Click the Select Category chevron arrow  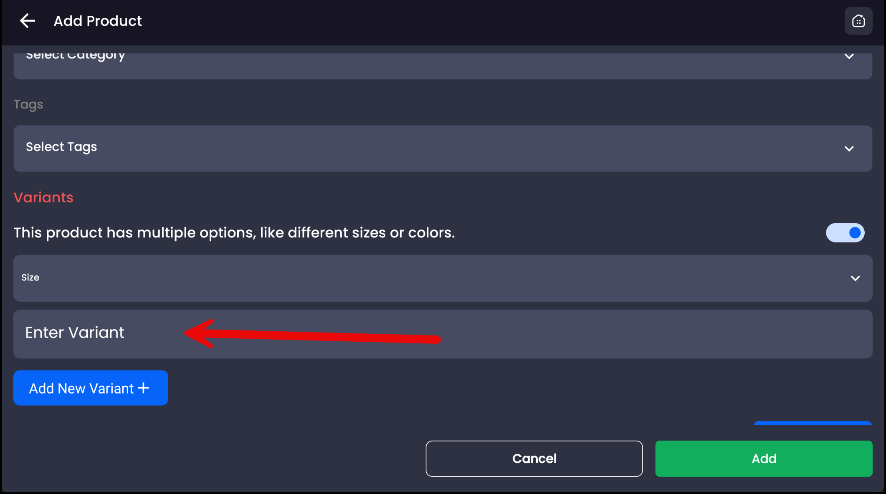pos(849,56)
